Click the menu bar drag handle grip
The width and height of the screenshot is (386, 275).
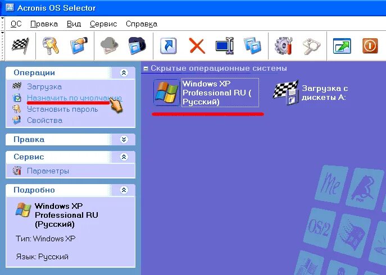[2, 24]
